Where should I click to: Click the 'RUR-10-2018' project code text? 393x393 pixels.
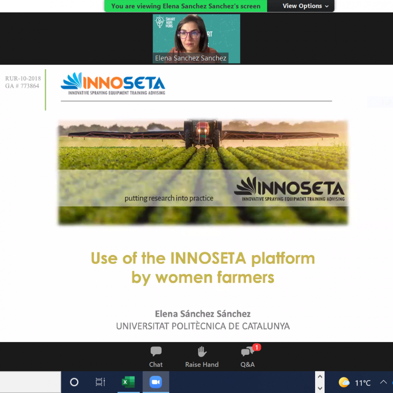[23, 79]
